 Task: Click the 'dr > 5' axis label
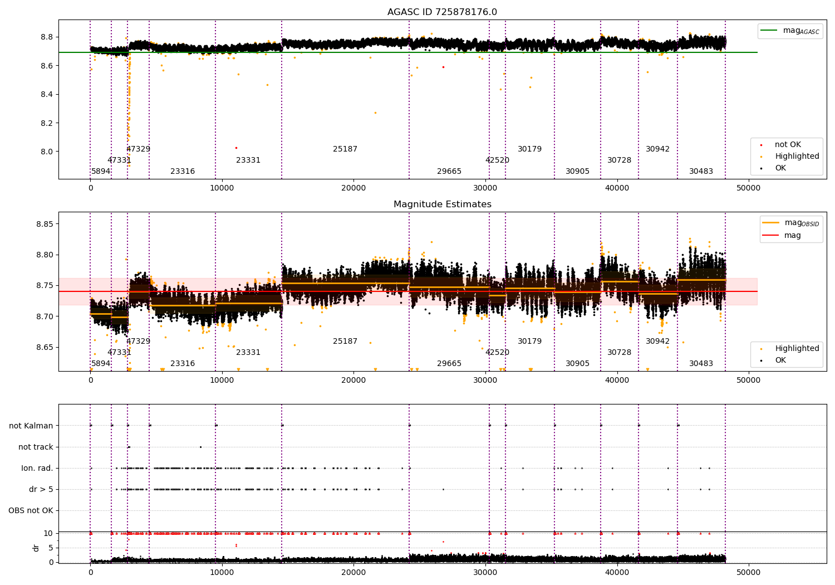tap(41, 489)
